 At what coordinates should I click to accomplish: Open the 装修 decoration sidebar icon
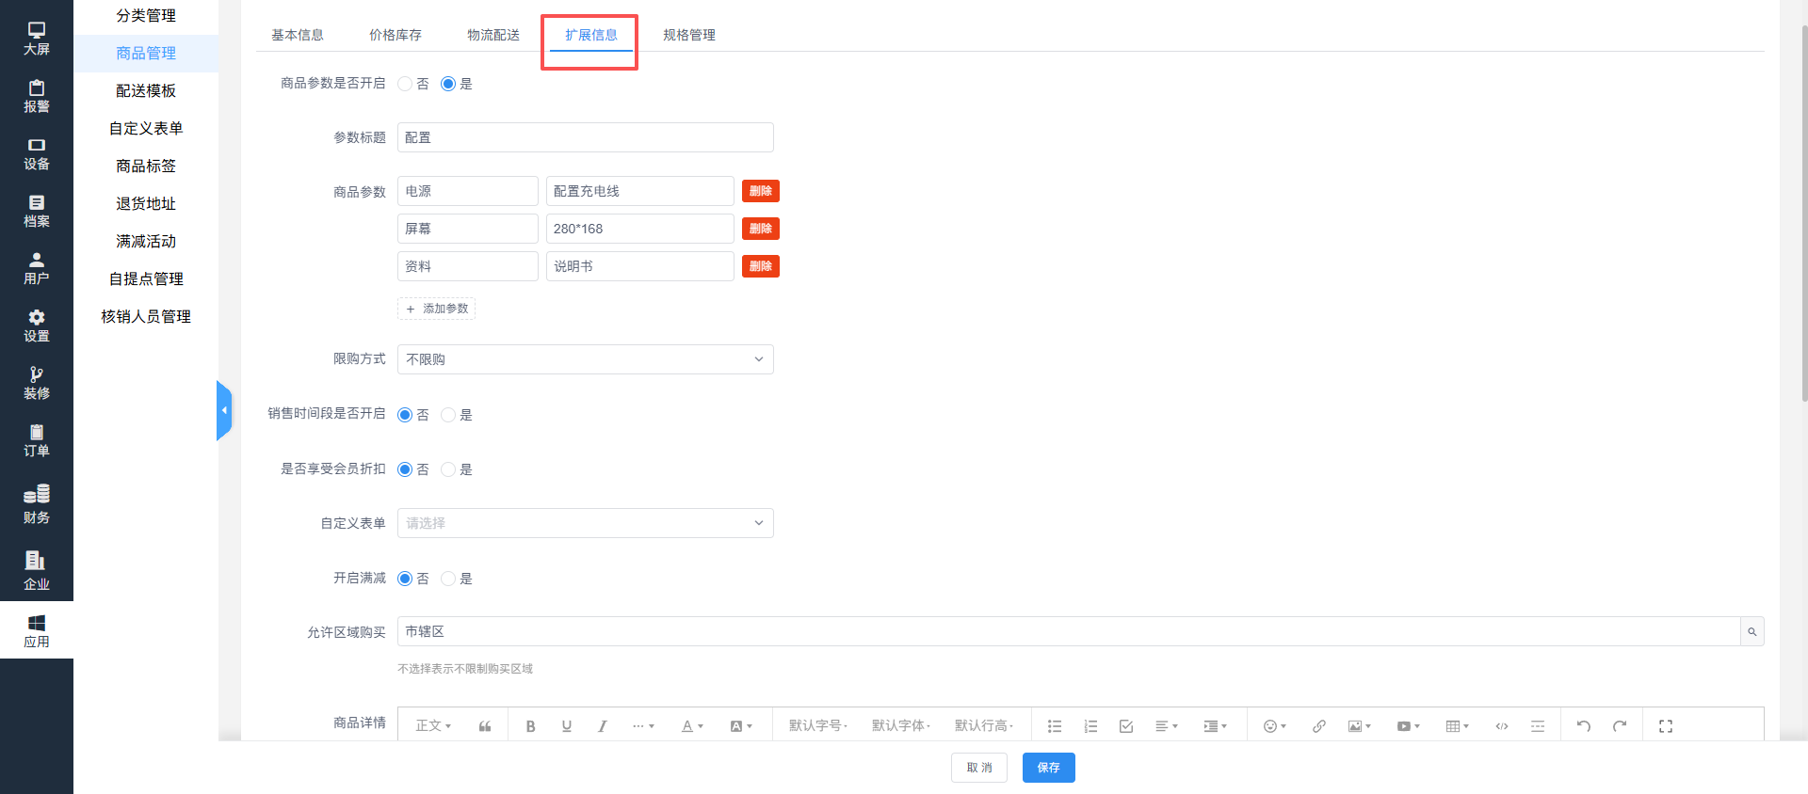click(x=36, y=383)
